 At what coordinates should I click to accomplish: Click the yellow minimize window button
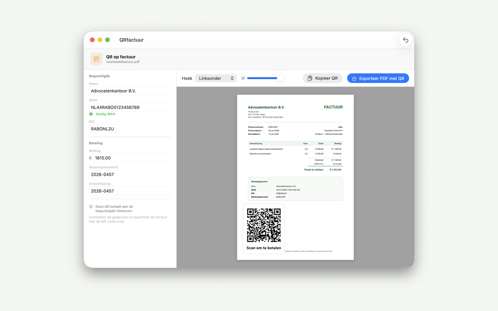(x=100, y=40)
